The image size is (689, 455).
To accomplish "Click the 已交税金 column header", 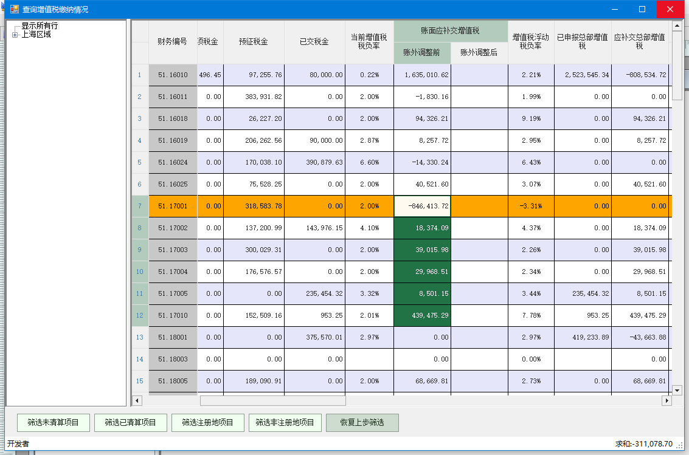I will point(314,42).
